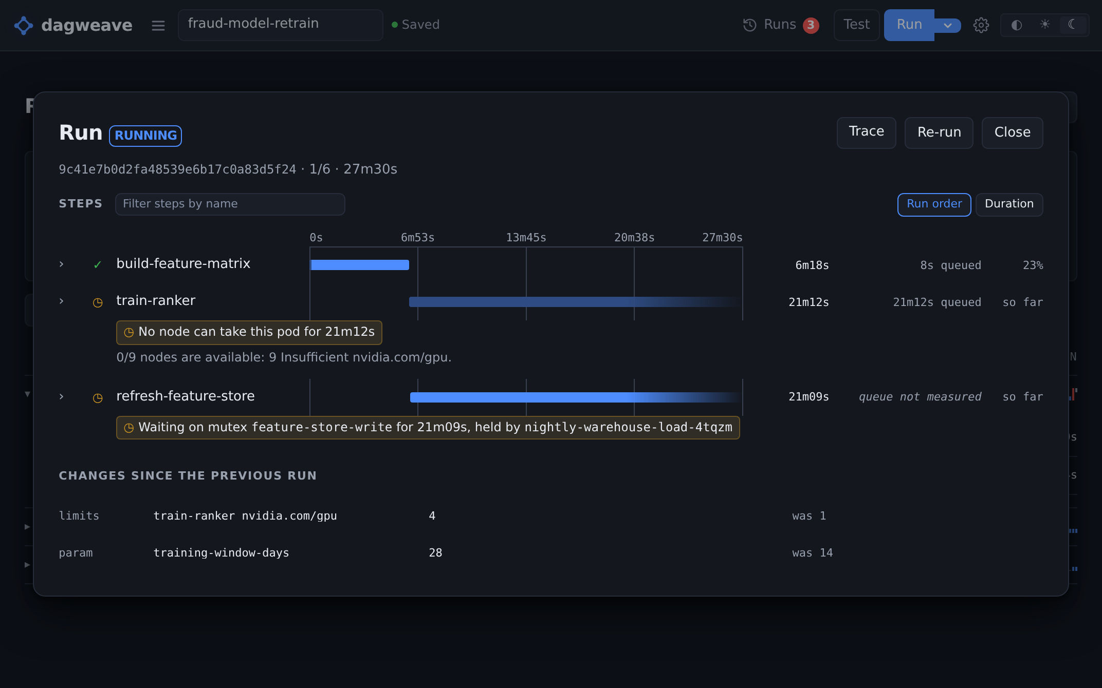Expand the train-ranker step
The width and height of the screenshot is (1102, 688).
point(62,301)
